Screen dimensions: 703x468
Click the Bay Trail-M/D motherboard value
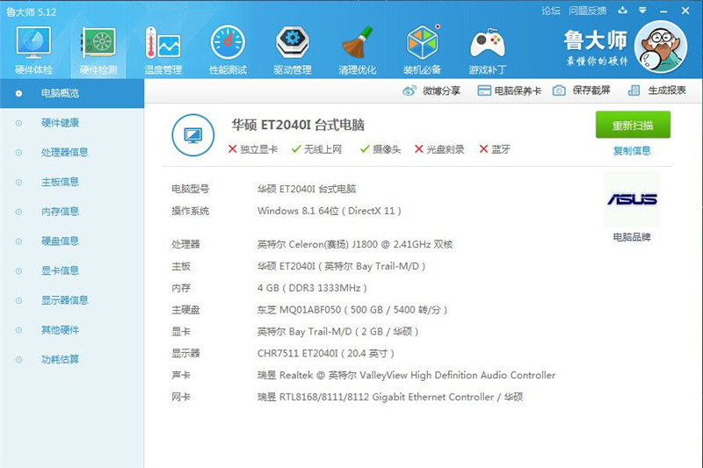(341, 266)
